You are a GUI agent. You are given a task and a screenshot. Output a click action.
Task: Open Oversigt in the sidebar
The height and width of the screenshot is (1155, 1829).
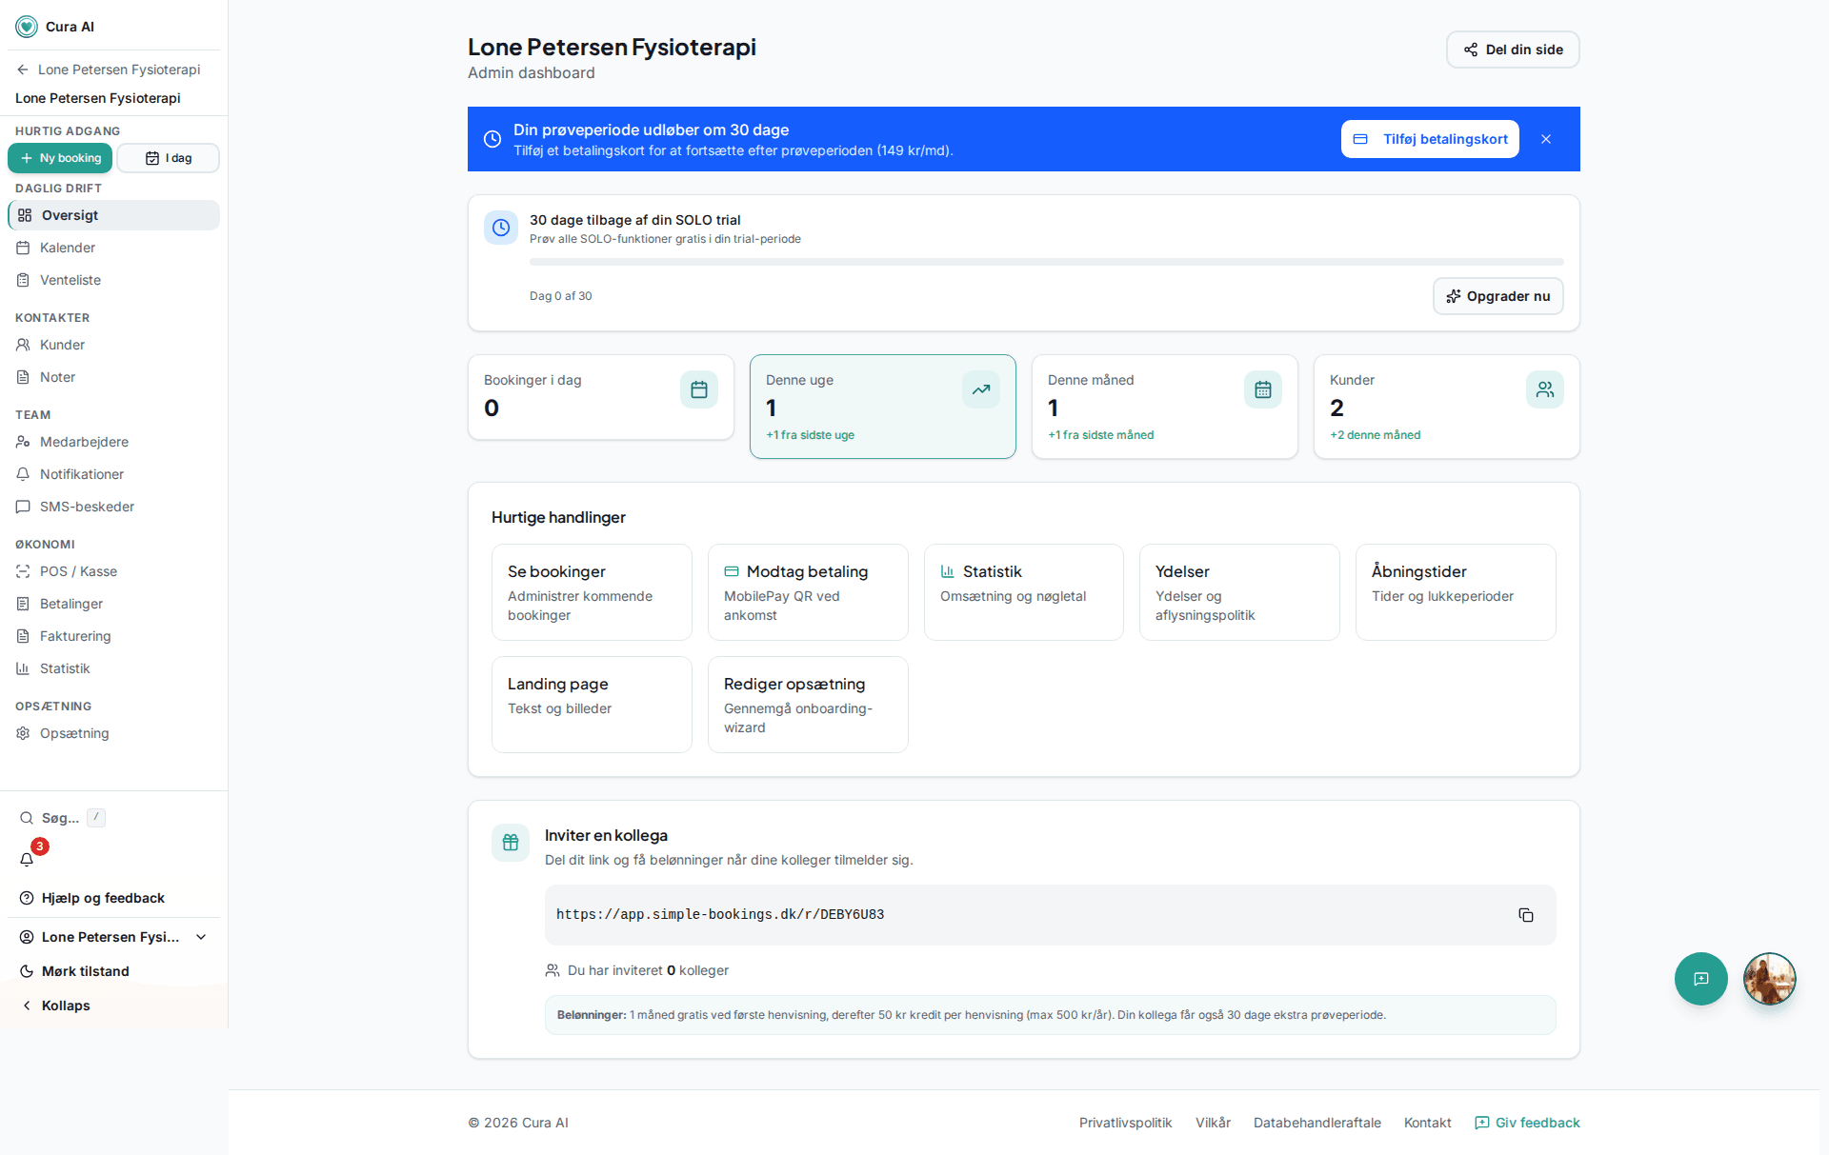[114, 215]
